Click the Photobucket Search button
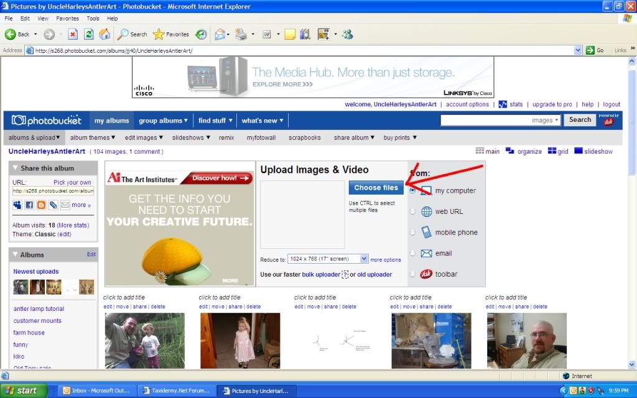 click(x=580, y=120)
